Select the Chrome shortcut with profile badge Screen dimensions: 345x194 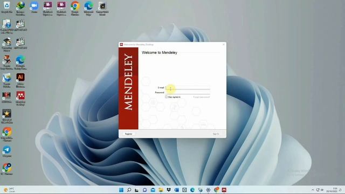click(6, 169)
